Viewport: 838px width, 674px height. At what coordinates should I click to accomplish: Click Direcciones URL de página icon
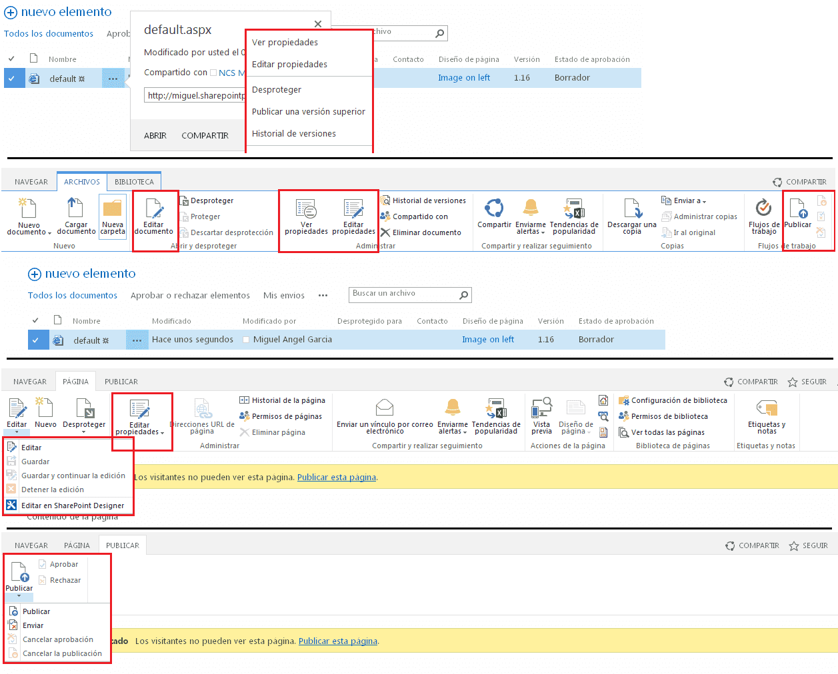coord(203,408)
